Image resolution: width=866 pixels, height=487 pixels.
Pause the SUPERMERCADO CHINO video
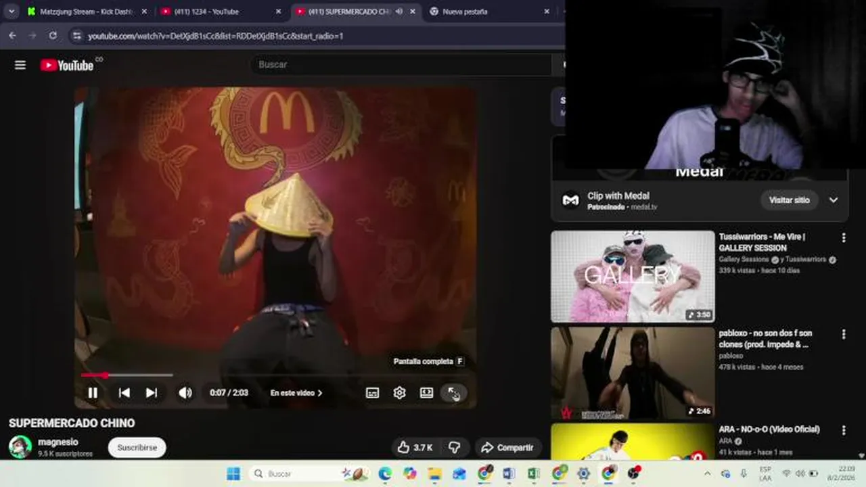93,393
